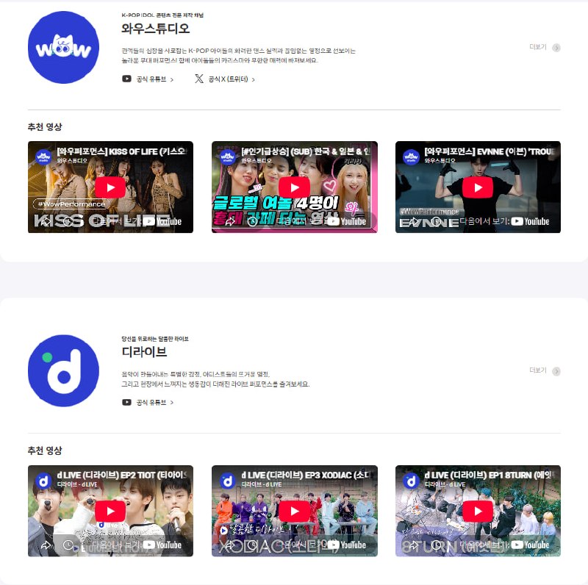Share the 글로벌 여돌 video
The image size is (588, 585).
coord(230,221)
